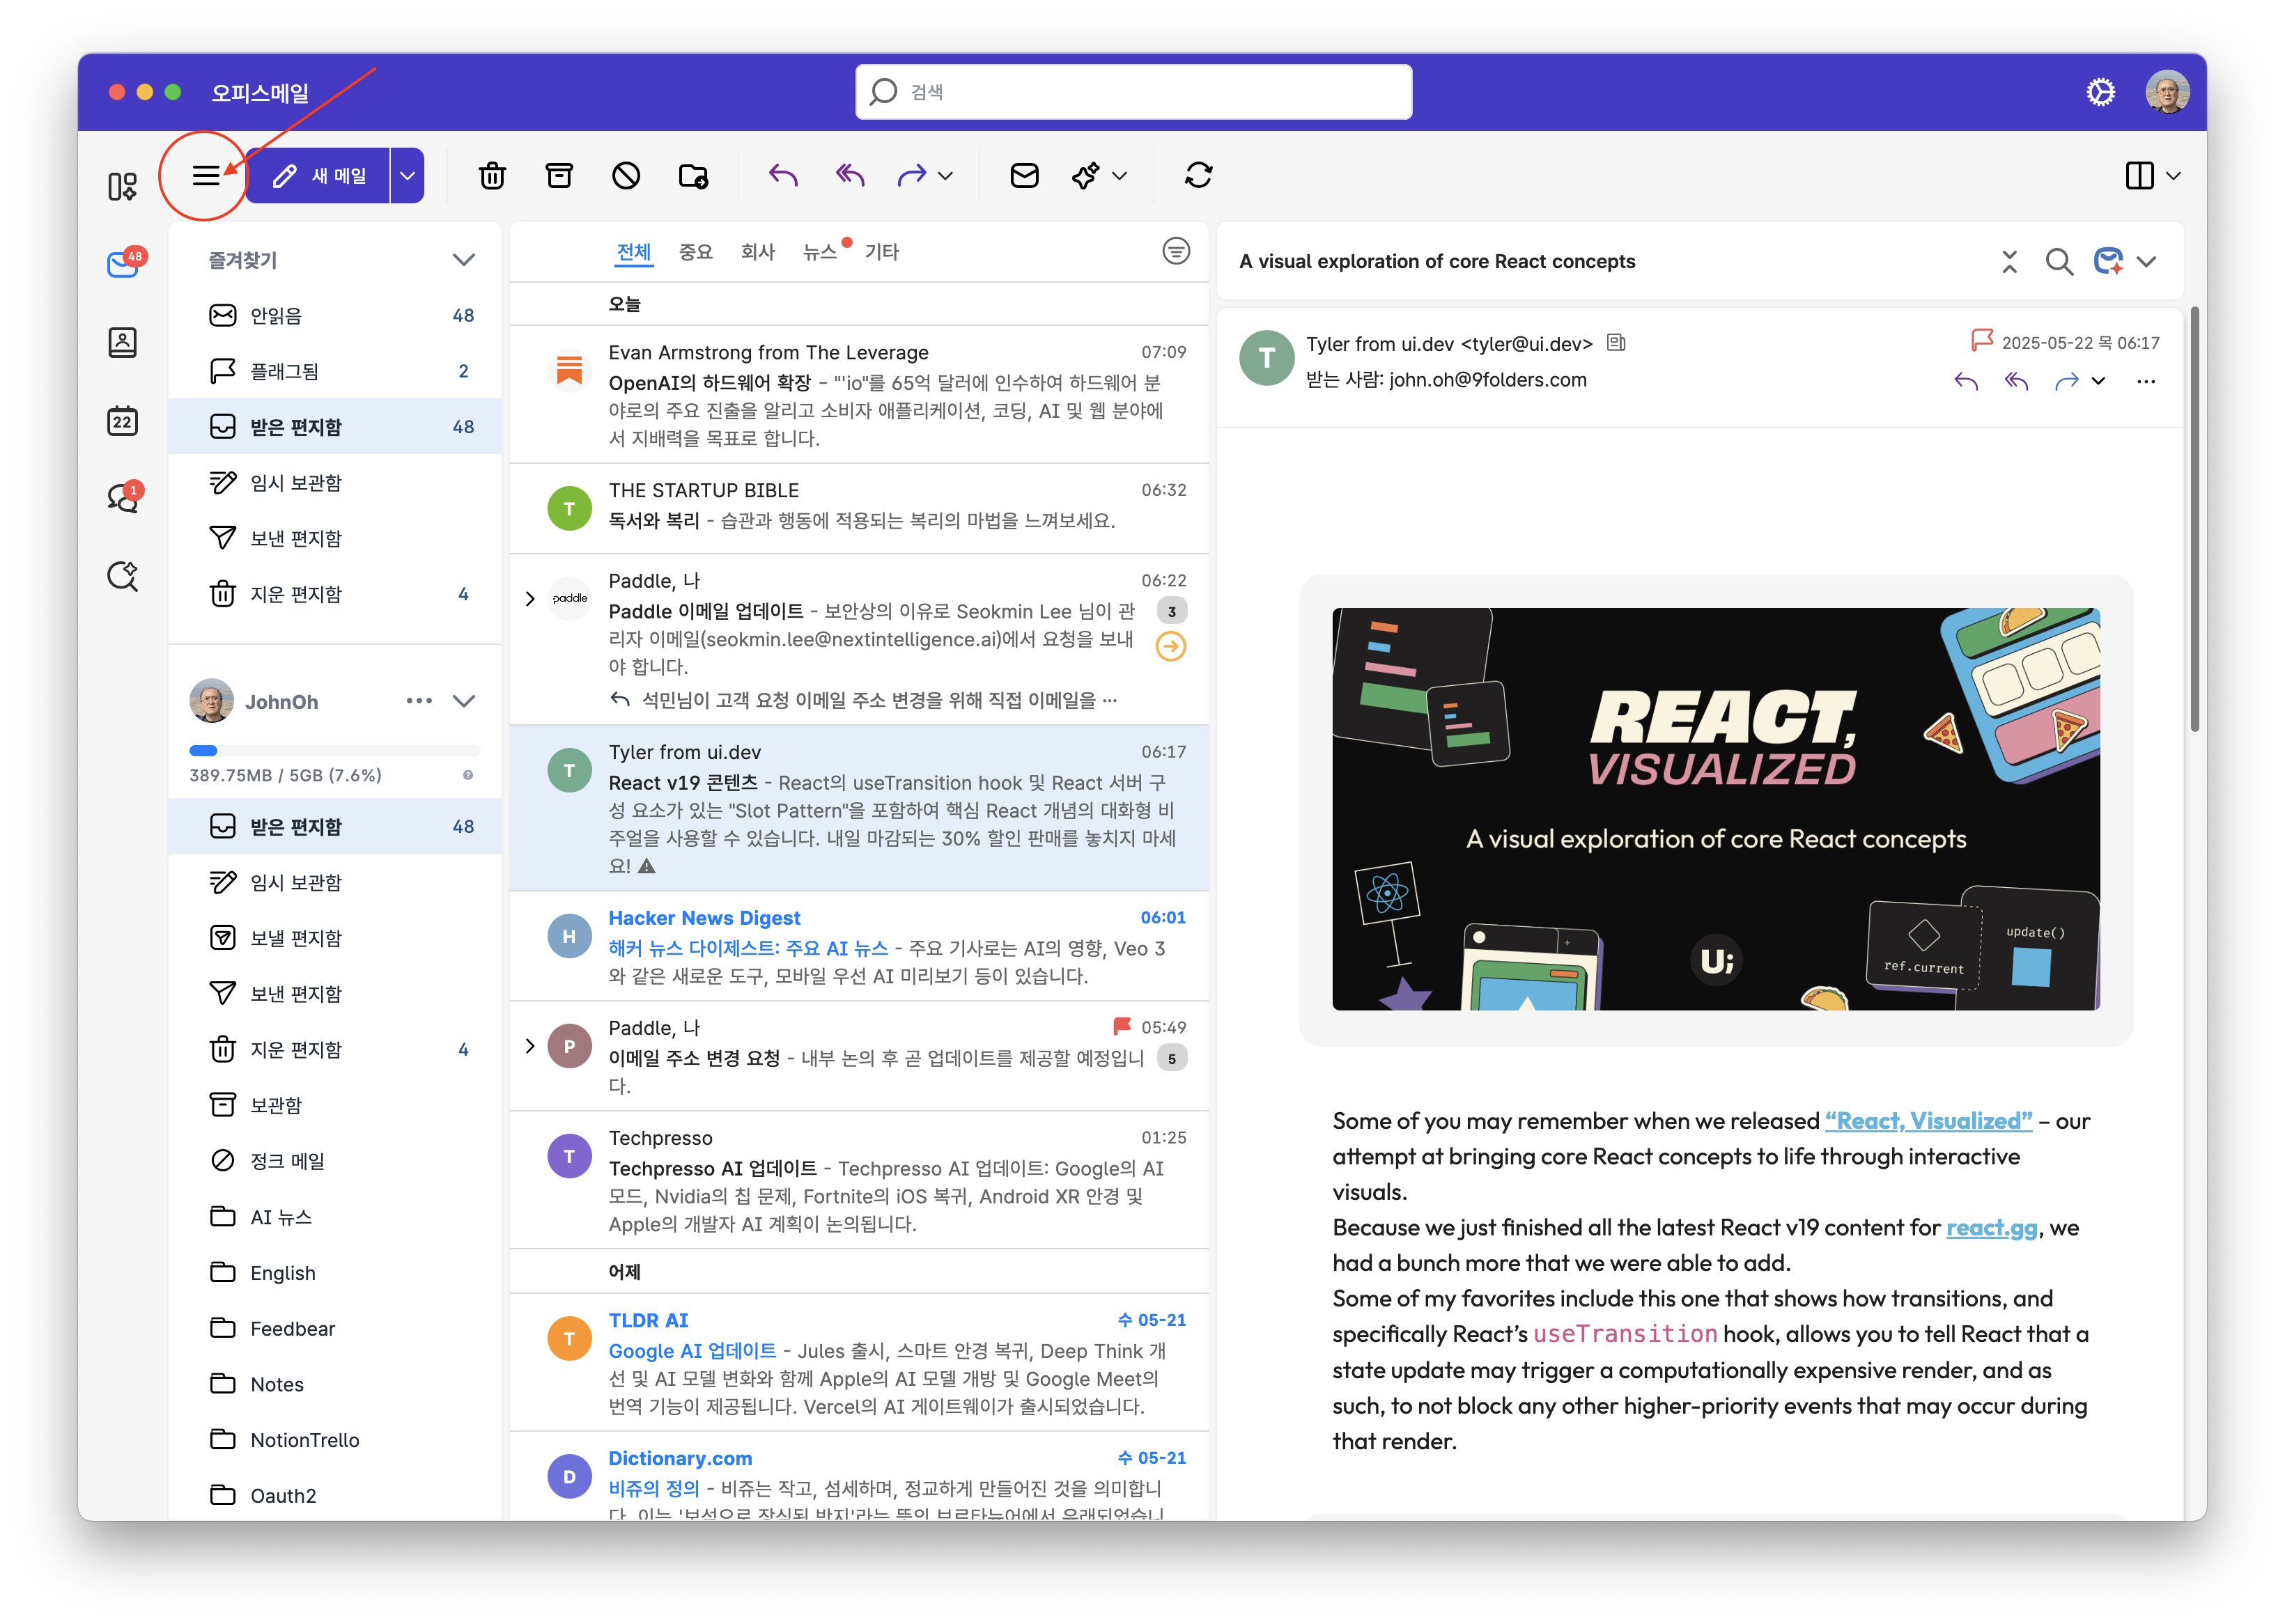Open the Techpresso AI 업데이트 email

858,1180
